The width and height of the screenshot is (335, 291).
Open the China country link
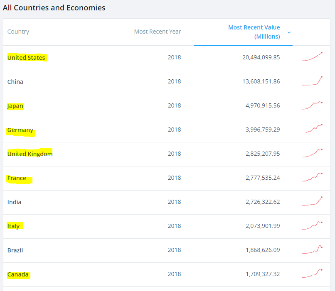point(15,82)
